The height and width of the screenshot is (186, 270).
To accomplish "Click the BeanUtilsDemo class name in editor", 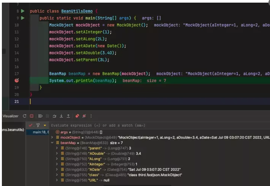I will (77, 11).
